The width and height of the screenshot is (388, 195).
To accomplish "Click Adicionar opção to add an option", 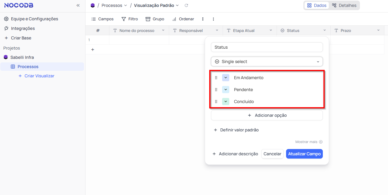I will tap(267, 115).
